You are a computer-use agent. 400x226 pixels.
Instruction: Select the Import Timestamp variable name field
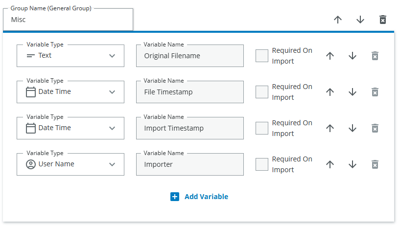[189, 128]
